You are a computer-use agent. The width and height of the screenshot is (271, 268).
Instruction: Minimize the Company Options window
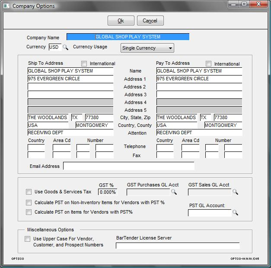tap(233, 4)
